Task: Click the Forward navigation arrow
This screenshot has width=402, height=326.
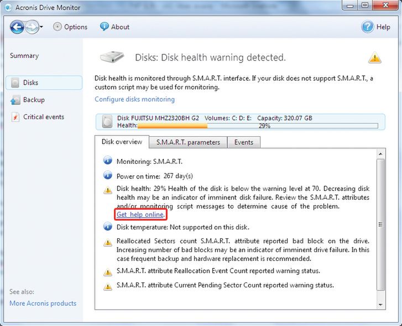Action: pos(32,27)
